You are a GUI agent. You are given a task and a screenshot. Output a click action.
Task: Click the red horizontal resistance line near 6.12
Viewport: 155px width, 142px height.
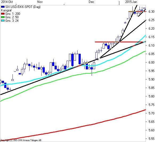pos(120,42)
